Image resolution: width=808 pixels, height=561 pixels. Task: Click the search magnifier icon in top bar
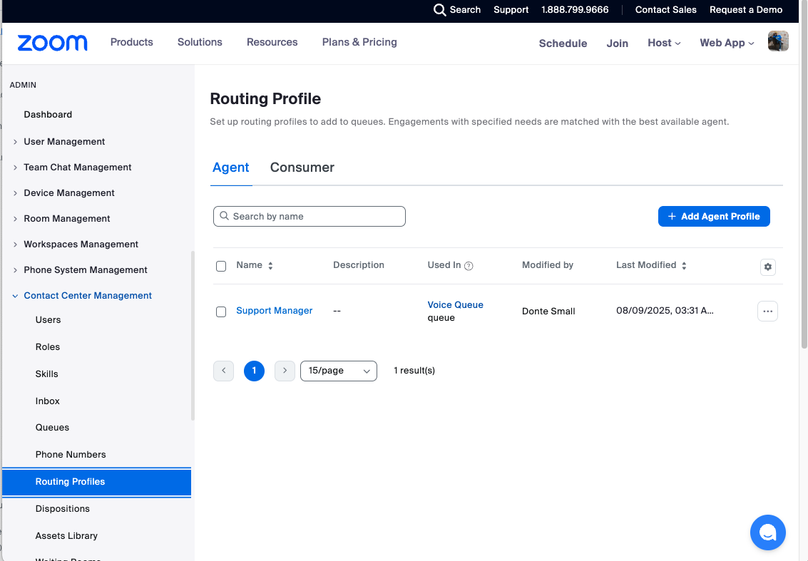coord(440,10)
